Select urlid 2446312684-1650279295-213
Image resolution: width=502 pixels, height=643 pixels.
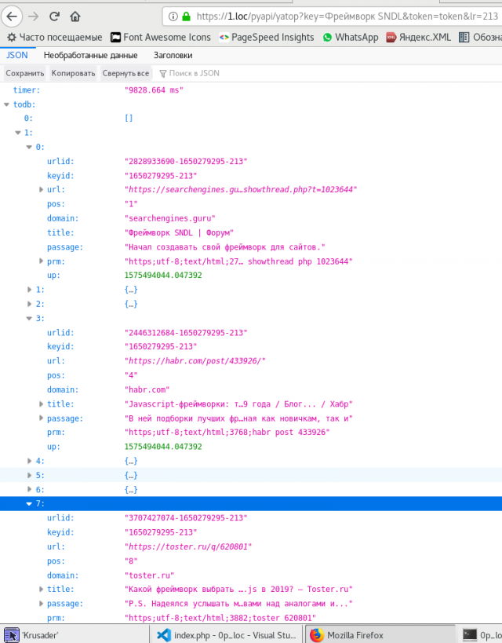pos(186,333)
